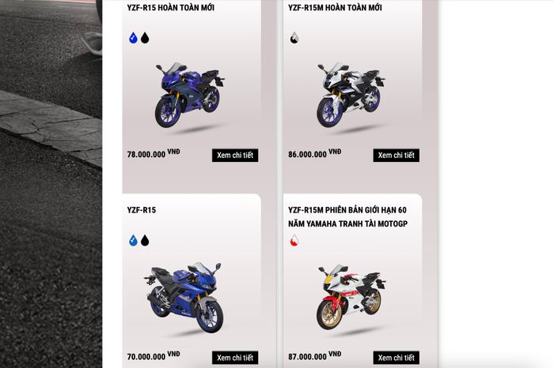Click Xem chi tiết for the 70.000.000 bike
This screenshot has height=368, width=554.
coord(235,358)
